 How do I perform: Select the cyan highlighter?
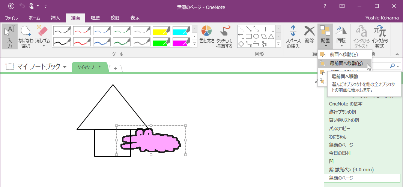click(182, 31)
